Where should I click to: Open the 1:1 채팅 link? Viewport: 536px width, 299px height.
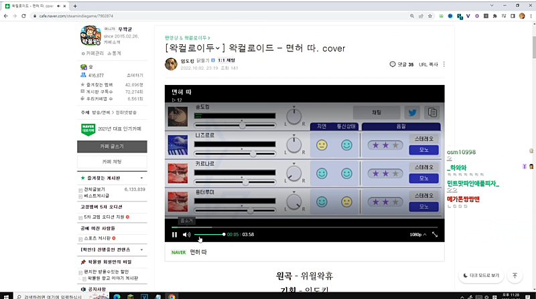pyautogui.click(x=226, y=60)
